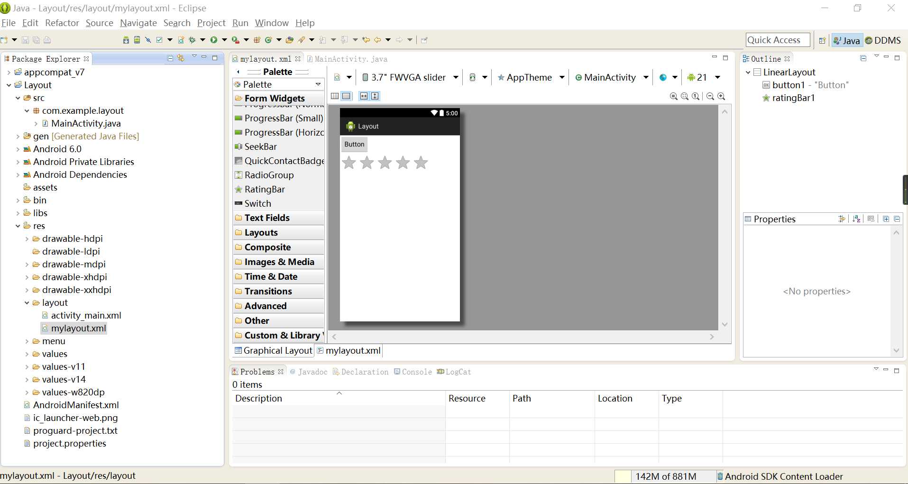The image size is (908, 484).
Task: Open the LogCat tab
Action: (454, 372)
